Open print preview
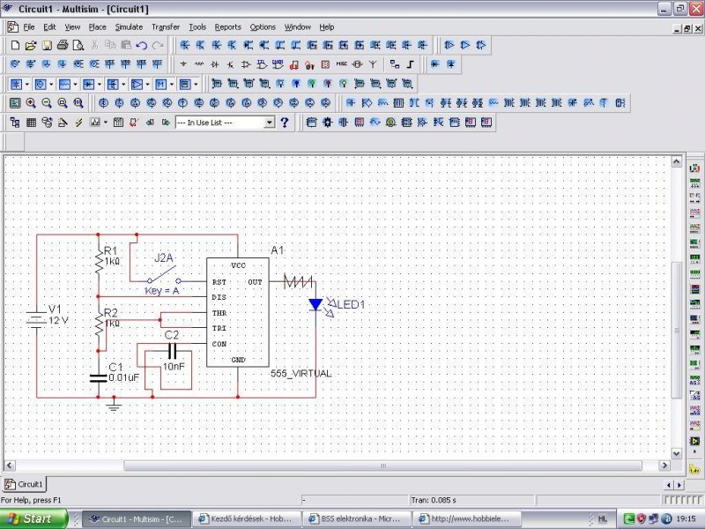This screenshot has height=529, width=705. [x=78, y=45]
